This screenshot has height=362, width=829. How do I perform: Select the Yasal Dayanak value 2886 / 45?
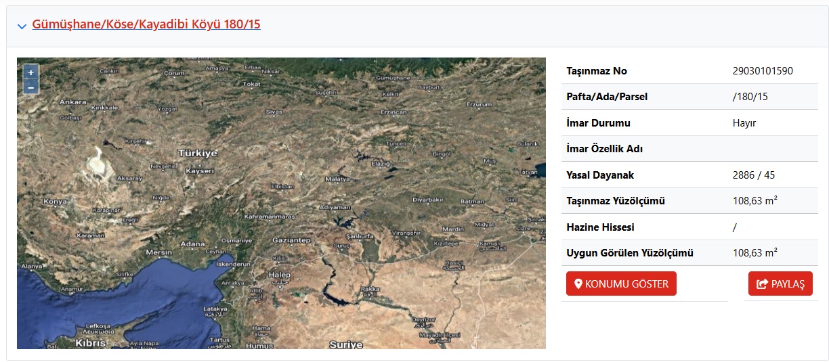[754, 175]
